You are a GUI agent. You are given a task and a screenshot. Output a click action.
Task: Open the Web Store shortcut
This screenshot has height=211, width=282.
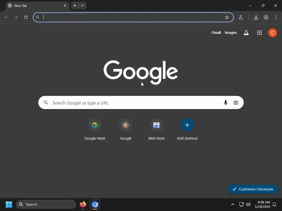click(156, 130)
